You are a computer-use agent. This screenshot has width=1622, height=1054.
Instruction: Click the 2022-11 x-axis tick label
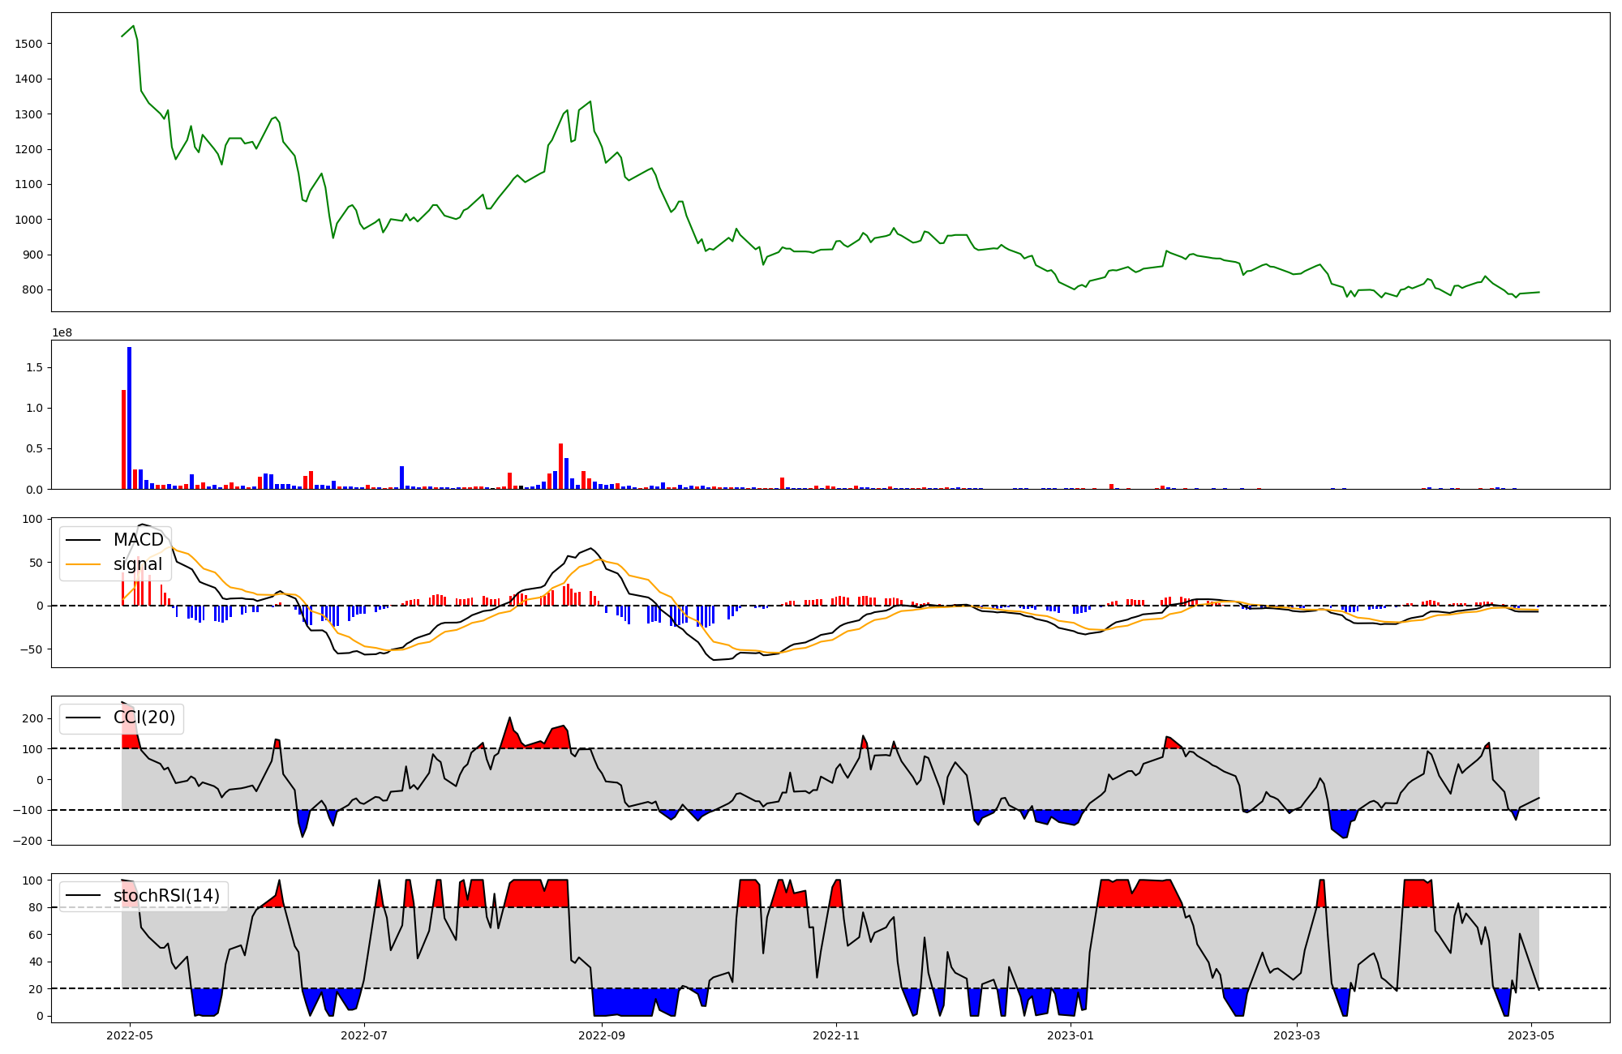(836, 1035)
